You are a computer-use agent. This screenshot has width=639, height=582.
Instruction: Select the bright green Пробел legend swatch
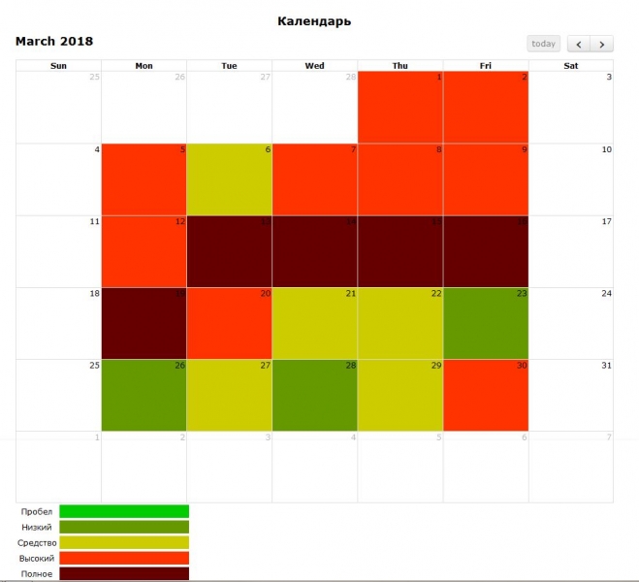point(124,511)
